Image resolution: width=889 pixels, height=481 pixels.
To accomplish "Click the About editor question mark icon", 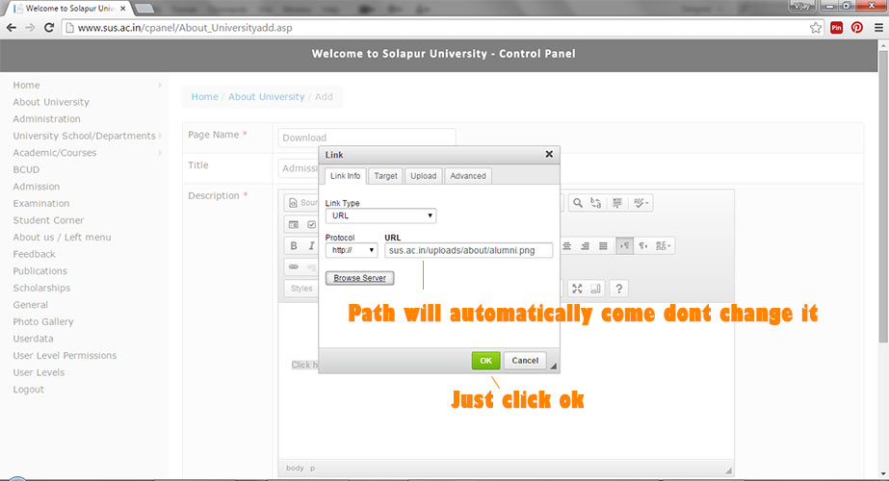I will [x=619, y=289].
